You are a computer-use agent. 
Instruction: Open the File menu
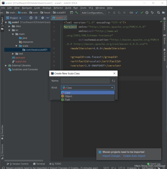click(x=3, y=8)
